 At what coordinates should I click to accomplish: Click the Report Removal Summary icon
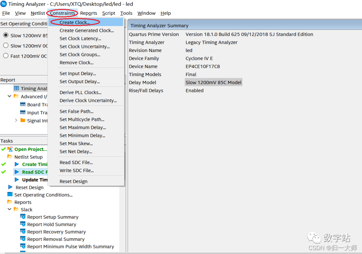pyautogui.click(x=23, y=239)
